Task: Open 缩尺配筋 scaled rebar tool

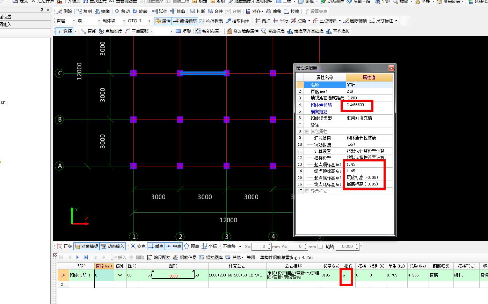Action: [x=159, y=257]
